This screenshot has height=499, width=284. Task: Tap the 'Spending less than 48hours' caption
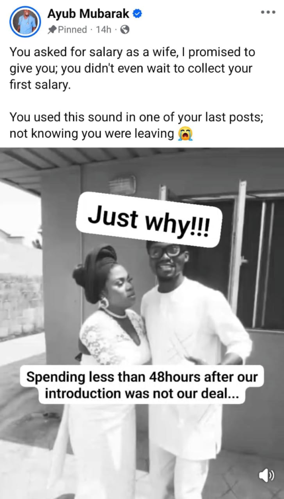tap(142, 385)
